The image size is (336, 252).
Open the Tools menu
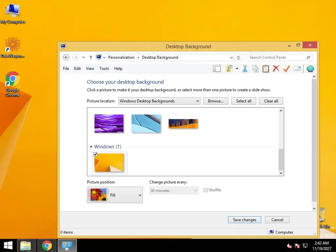(x=104, y=69)
